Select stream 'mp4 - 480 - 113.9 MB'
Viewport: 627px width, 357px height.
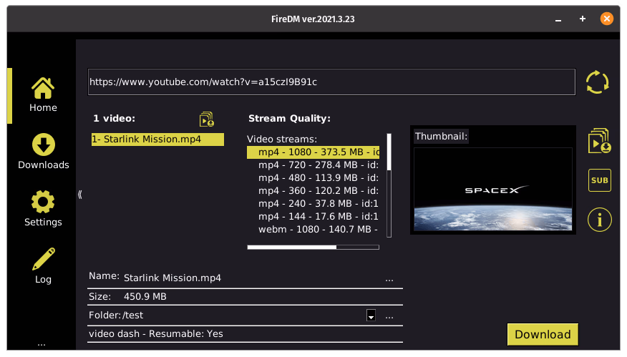coord(313,177)
